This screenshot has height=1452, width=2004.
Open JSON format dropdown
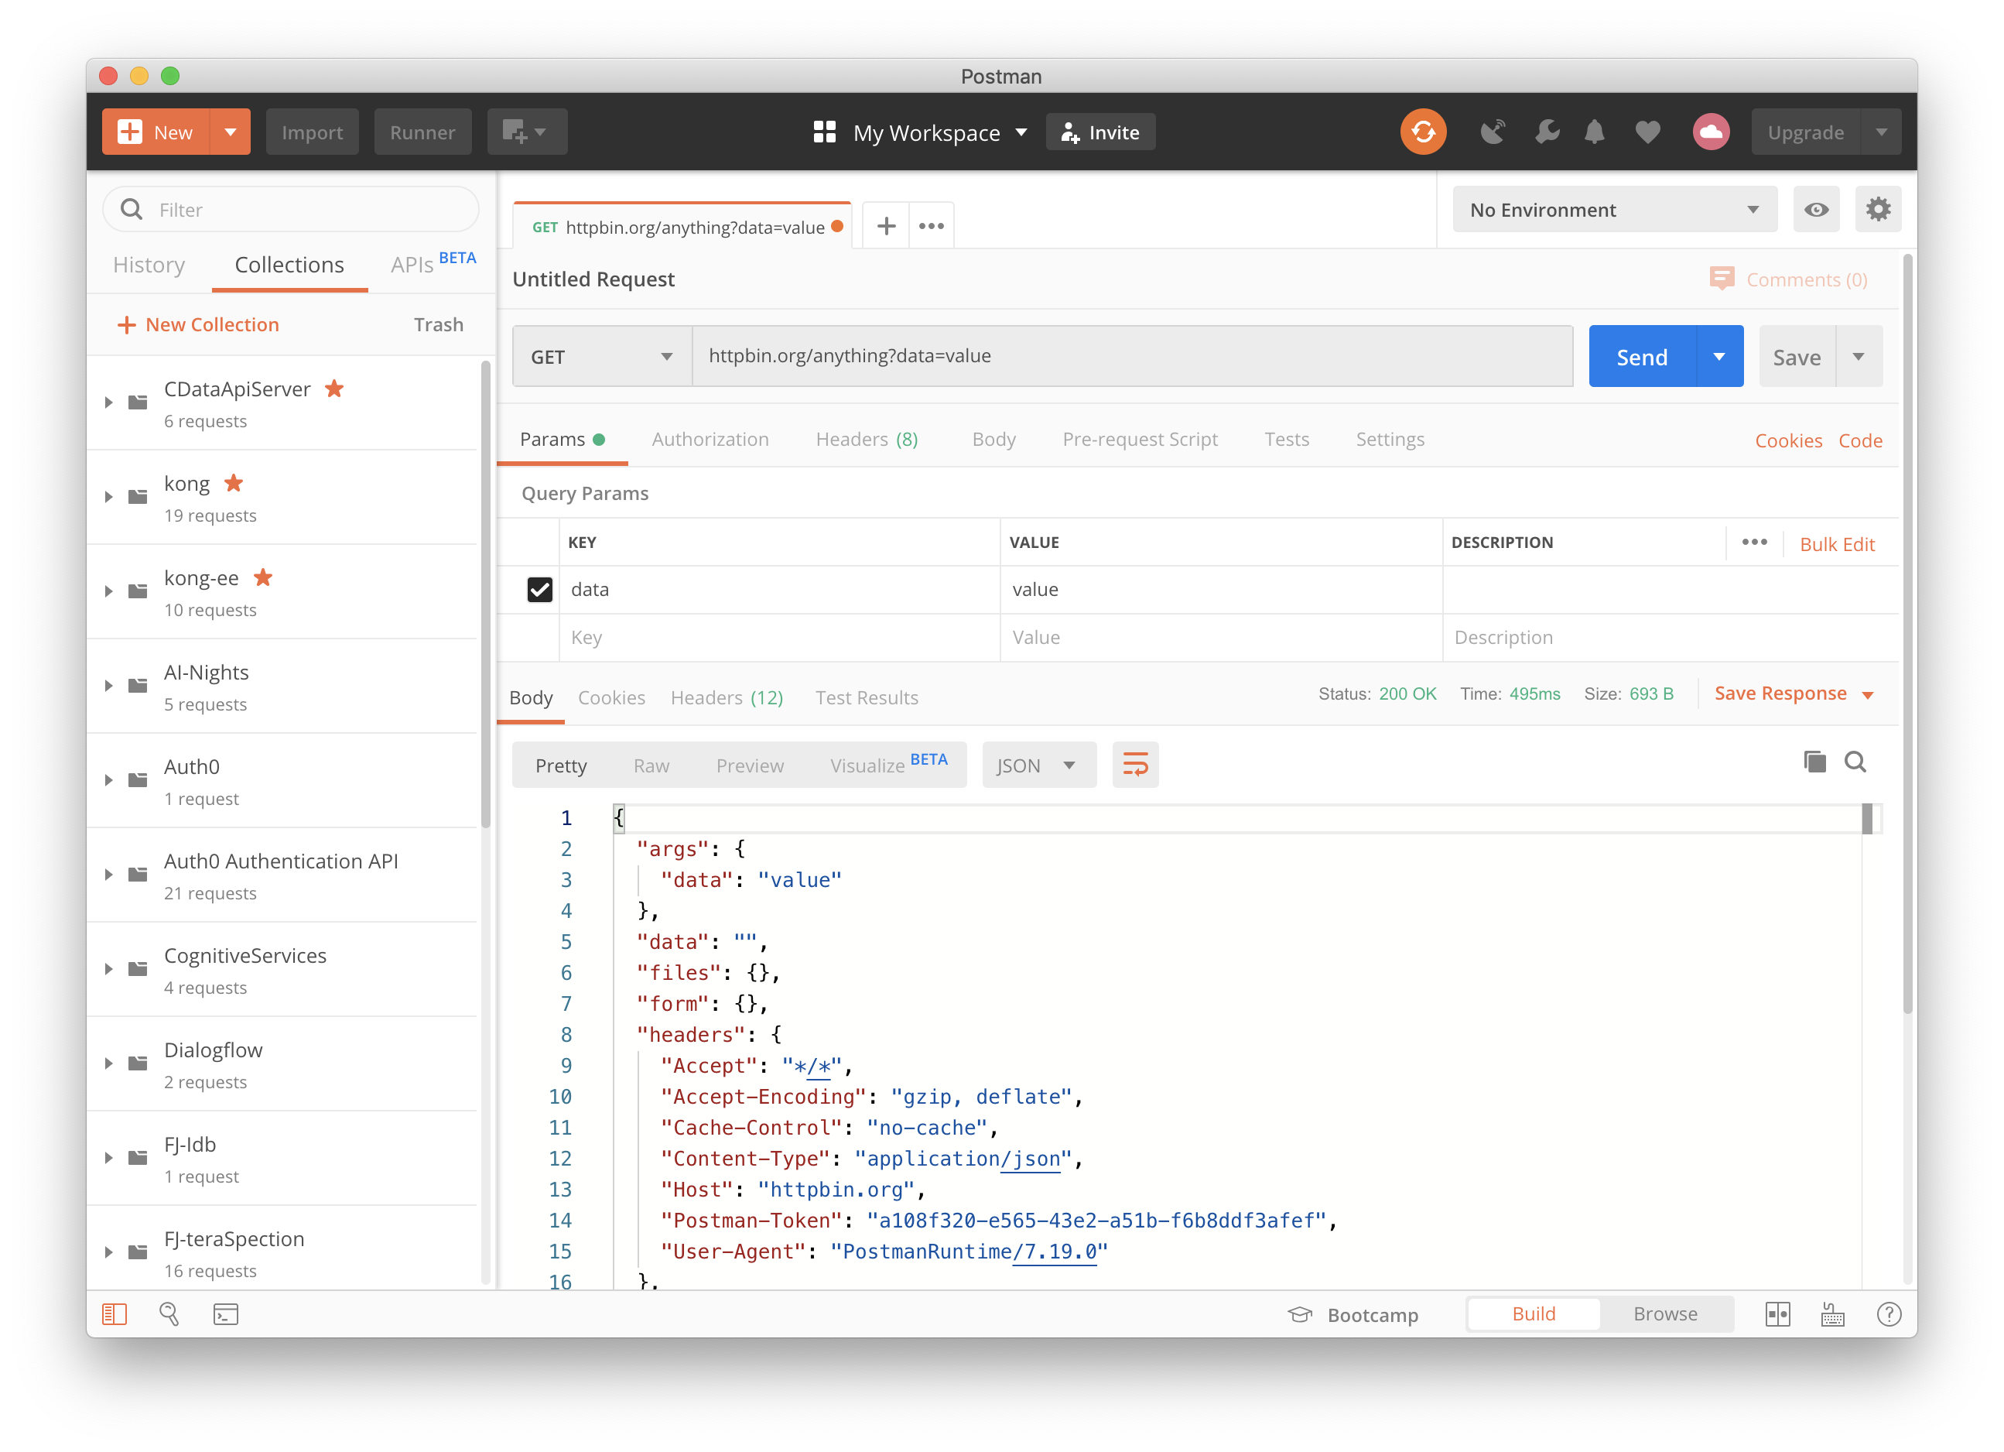(x=1038, y=765)
